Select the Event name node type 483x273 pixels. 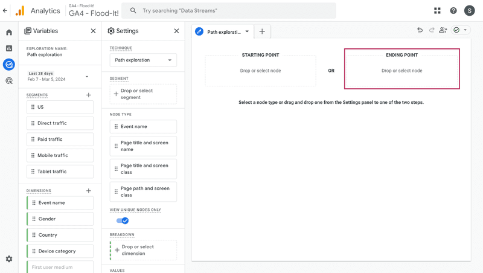pos(143,126)
